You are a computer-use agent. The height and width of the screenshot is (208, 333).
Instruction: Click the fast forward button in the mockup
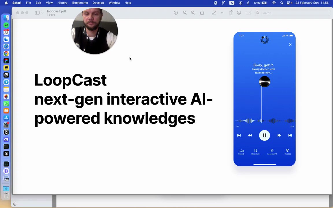click(x=279, y=135)
